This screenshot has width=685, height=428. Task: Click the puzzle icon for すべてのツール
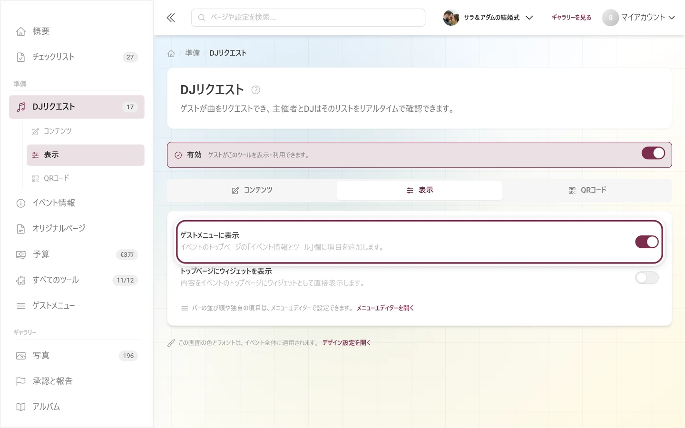[x=21, y=280]
